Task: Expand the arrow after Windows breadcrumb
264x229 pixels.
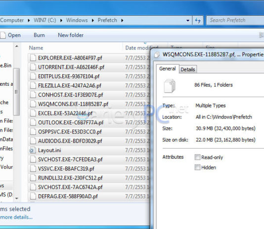Action: click(x=93, y=20)
